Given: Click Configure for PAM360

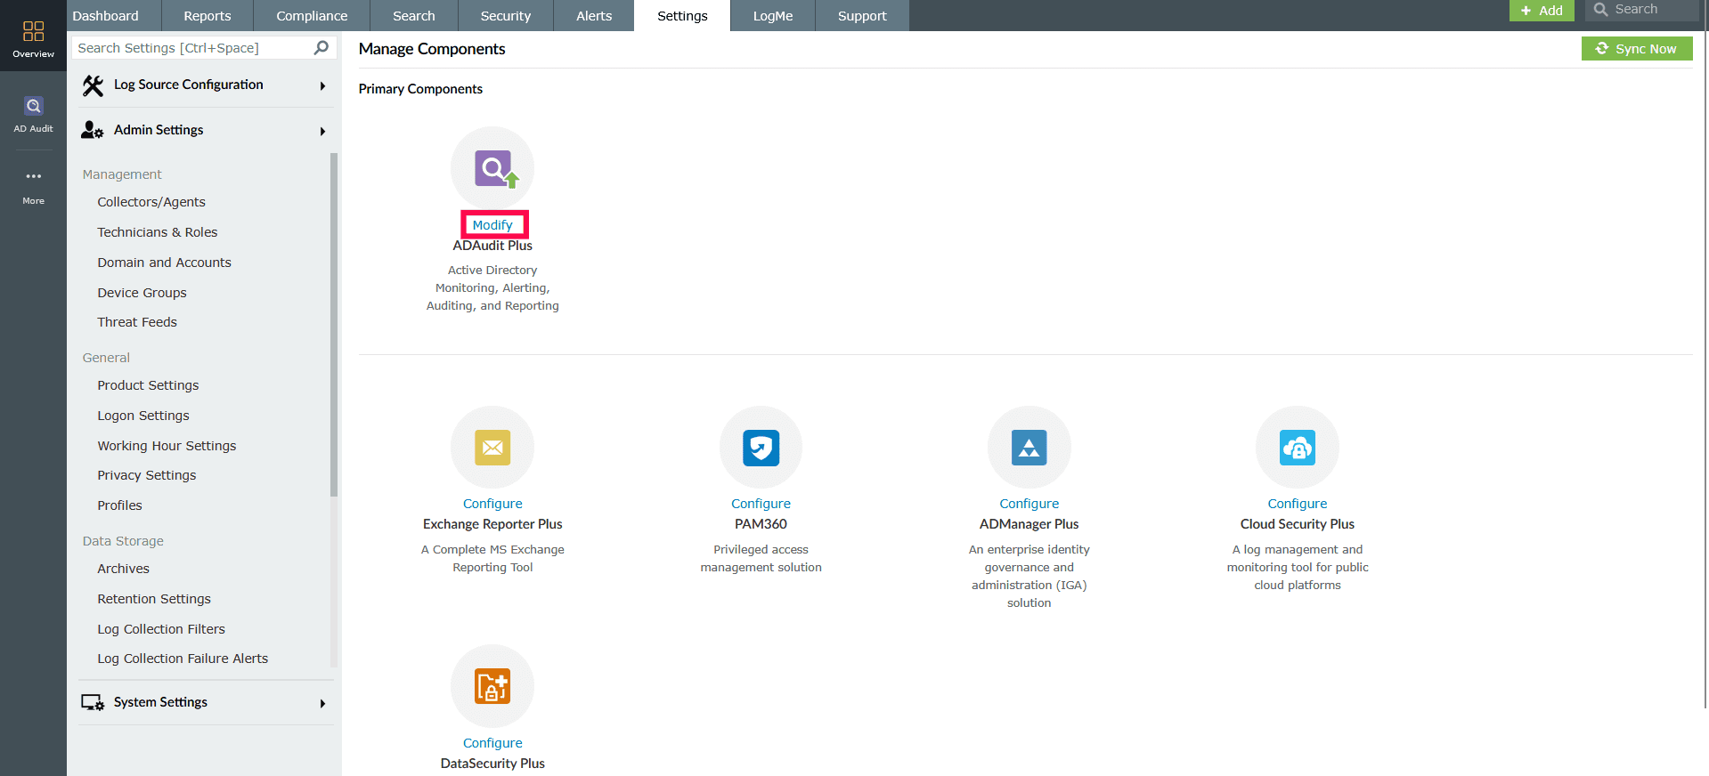Looking at the screenshot, I should point(761,504).
